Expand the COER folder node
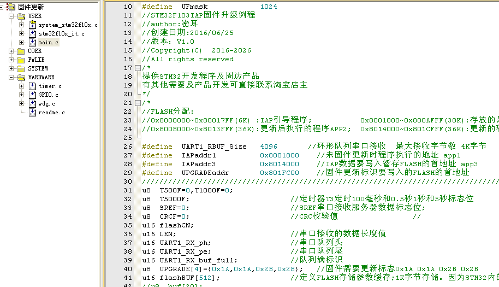 pos(11,51)
